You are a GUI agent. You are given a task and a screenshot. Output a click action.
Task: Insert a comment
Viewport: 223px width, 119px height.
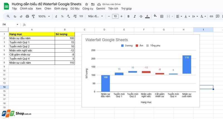pyautogui.click(x=218, y=16)
